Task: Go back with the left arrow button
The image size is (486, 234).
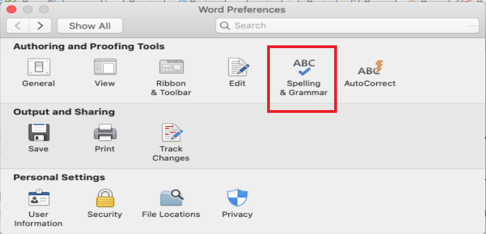Action: pyautogui.click(x=18, y=25)
